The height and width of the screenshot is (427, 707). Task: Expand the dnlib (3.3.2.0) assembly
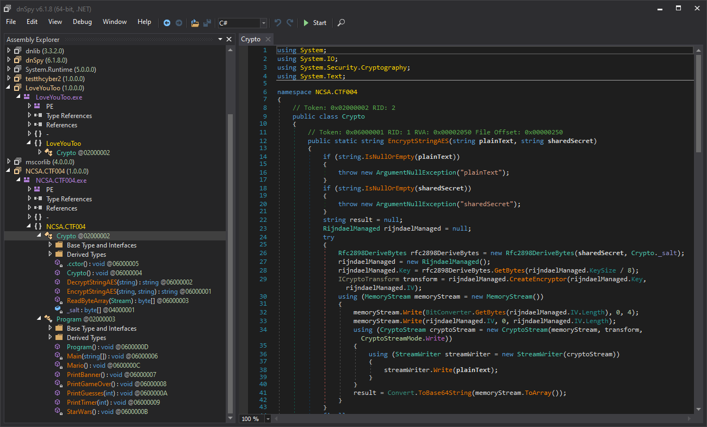coord(9,51)
